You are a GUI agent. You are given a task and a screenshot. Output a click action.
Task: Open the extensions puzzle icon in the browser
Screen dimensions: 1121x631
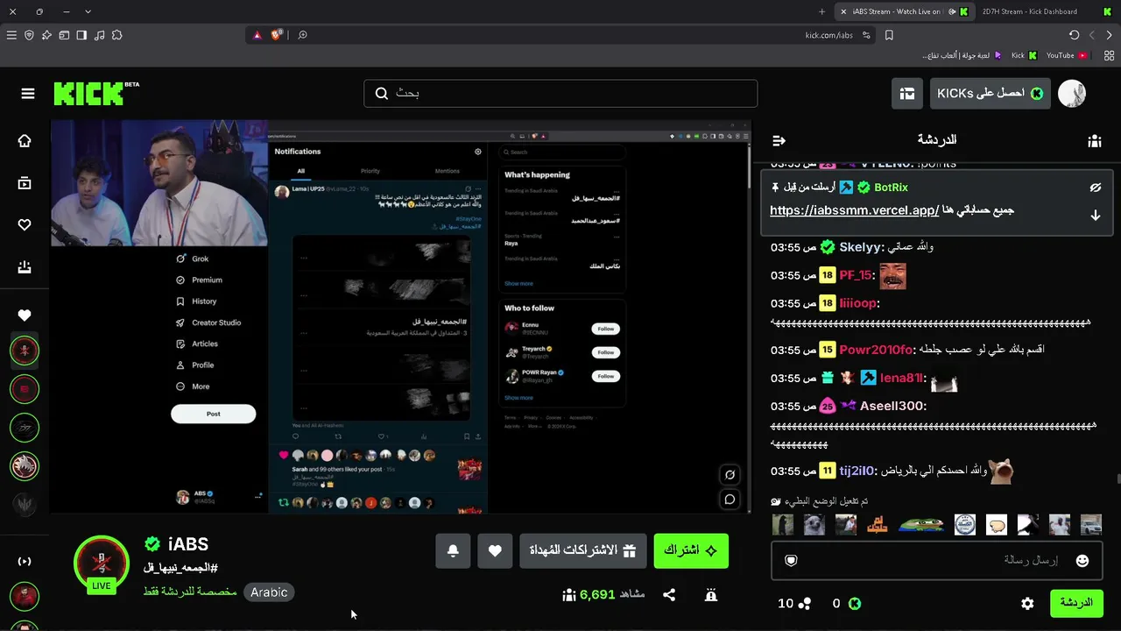tap(116, 35)
